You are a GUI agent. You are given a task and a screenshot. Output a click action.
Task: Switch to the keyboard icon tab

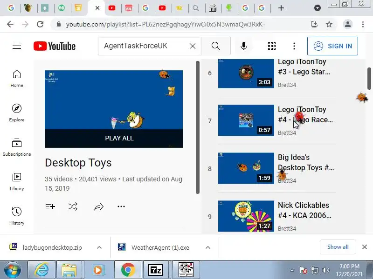[213, 8]
